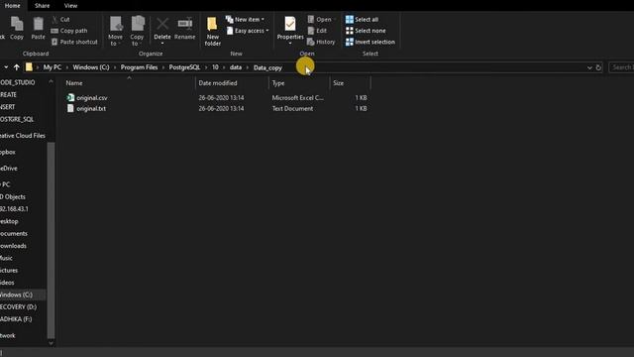
Task: Sort by Date modified column header
Action: (218, 83)
